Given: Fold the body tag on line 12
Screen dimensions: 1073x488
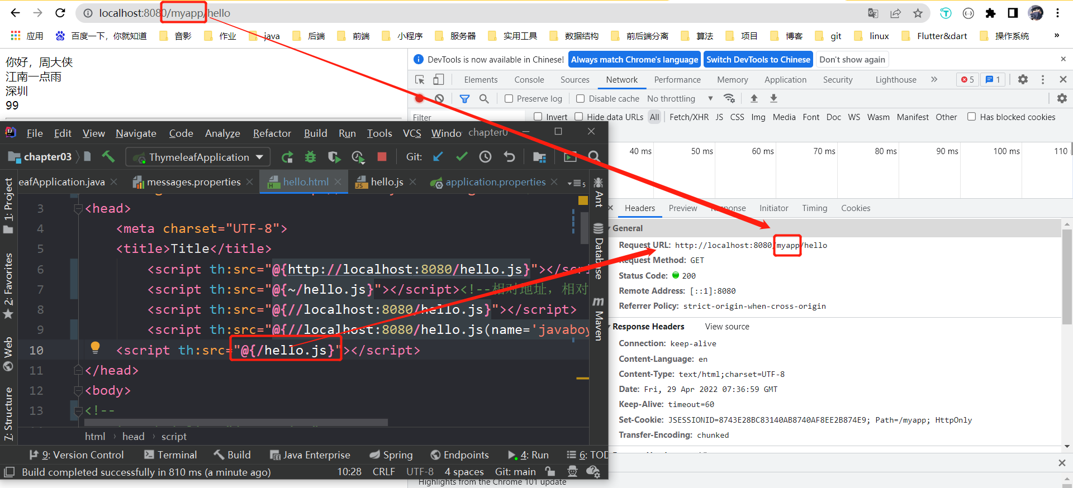Looking at the screenshot, I should tap(78, 391).
